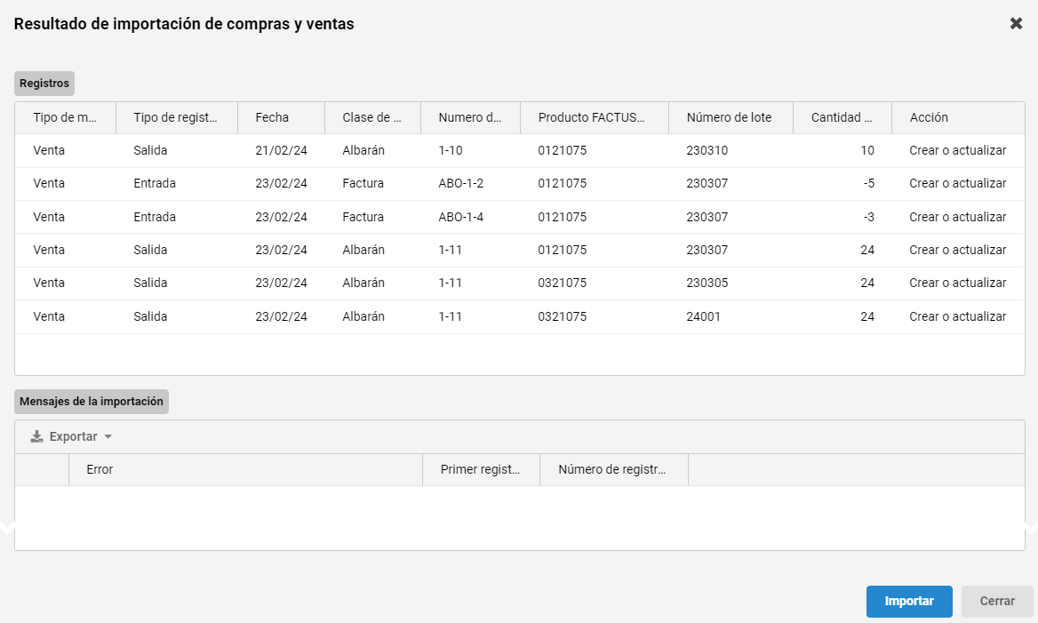The width and height of the screenshot is (1038, 623).
Task: Close the import result dialog with X
Action: (x=1016, y=24)
